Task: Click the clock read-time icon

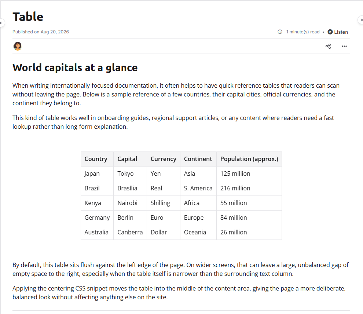Action: pyautogui.click(x=280, y=32)
